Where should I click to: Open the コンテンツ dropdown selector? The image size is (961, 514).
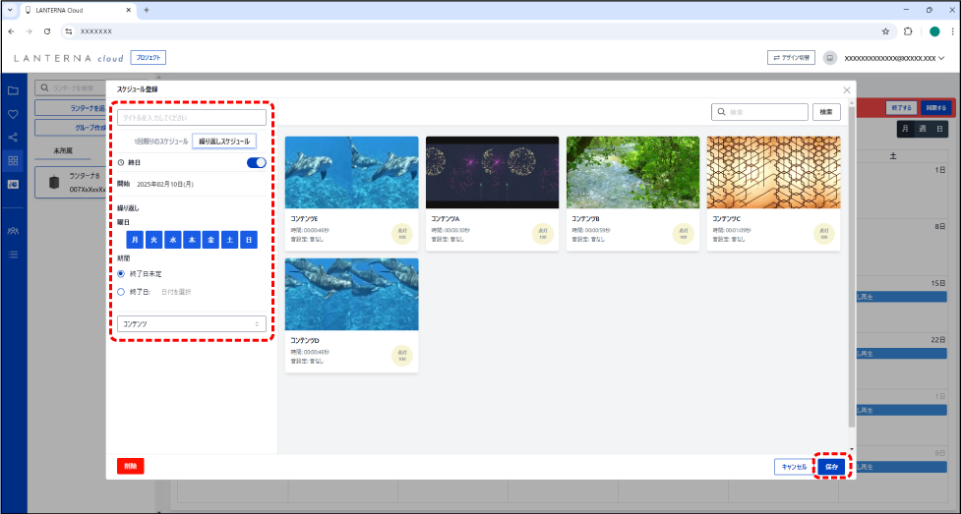tap(191, 323)
